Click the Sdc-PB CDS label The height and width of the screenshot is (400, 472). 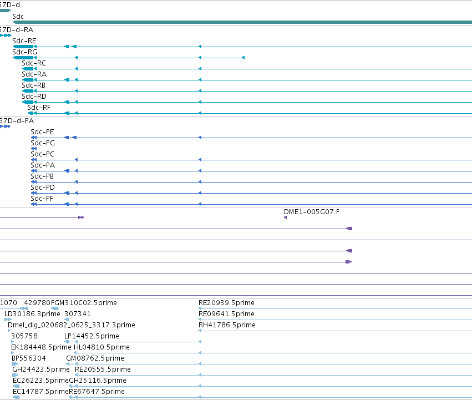(42, 176)
